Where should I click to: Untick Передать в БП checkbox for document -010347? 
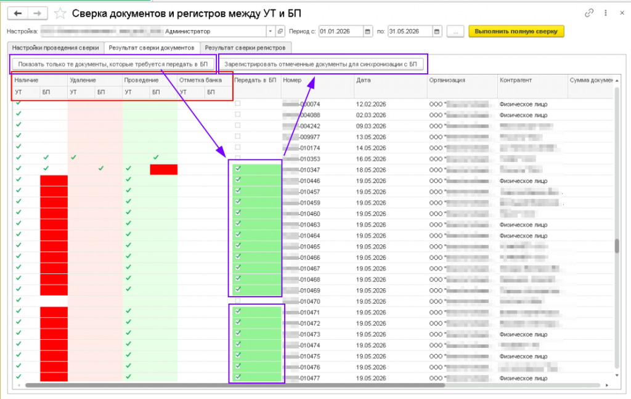click(x=238, y=169)
